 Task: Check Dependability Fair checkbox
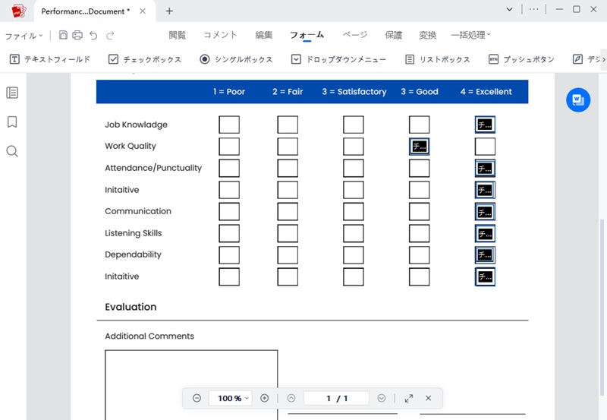288,255
